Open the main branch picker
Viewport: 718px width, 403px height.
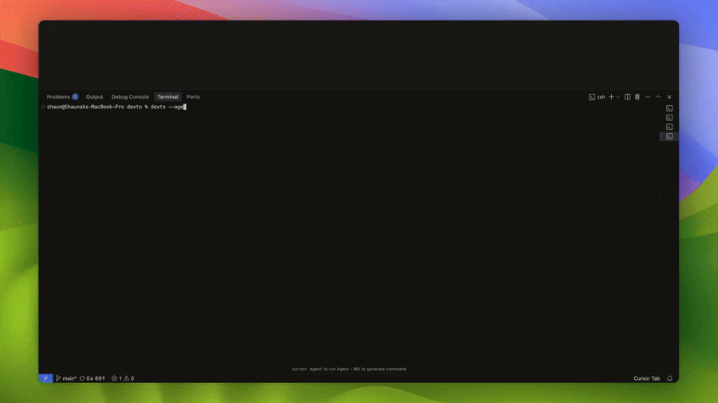(67, 378)
